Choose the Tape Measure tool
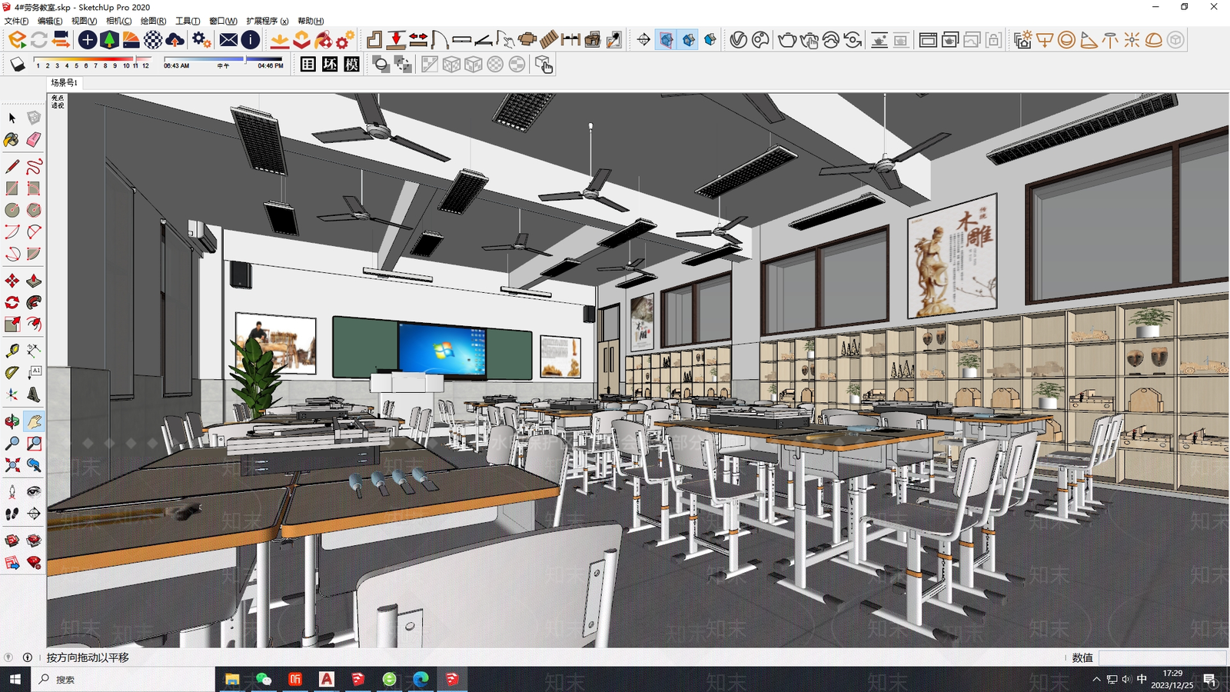 coord(12,351)
